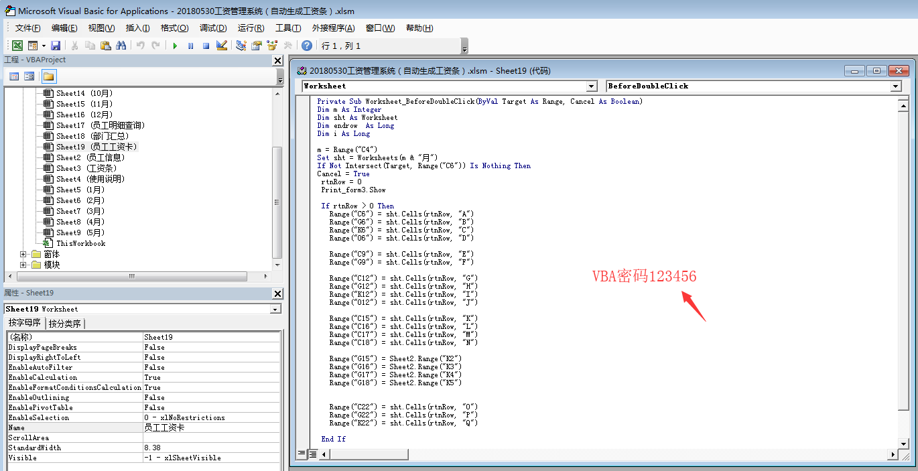Image resolution: width=918 pixels, height=471 pixels.
Task: Click Procedure View button at code window bottom
Action: pyautogui.click(x=302, y=454)
